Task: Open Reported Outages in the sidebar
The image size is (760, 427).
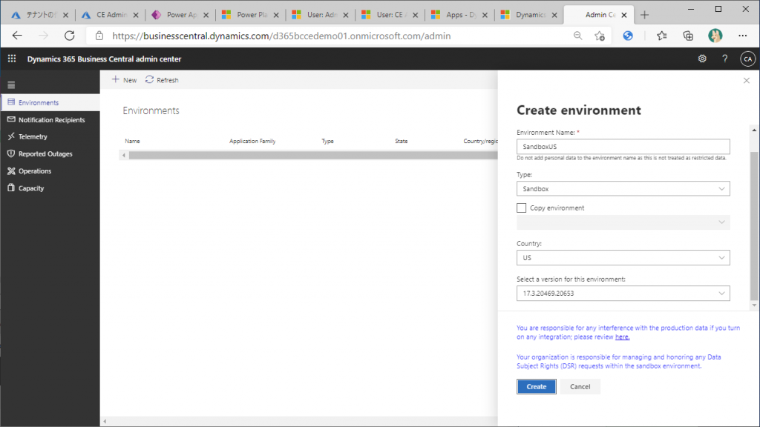Action: [x=50, y=153]
